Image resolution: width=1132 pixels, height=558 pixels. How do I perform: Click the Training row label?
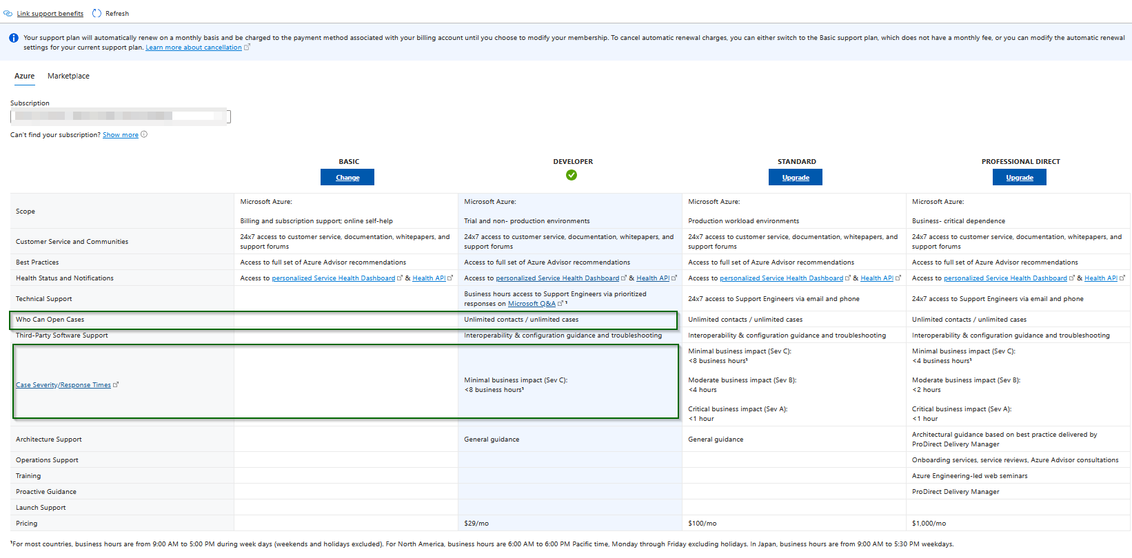pyautogui.click(x=28, y=476)
